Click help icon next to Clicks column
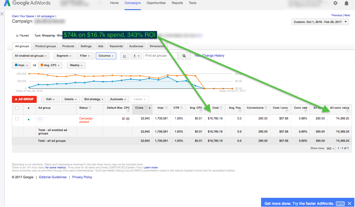Image resolution: width=355 pixels, height=207 pixels. point(146,108)
